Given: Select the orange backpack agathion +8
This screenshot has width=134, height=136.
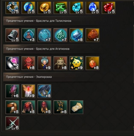Looking at the screenshot, I should [92, 63].
